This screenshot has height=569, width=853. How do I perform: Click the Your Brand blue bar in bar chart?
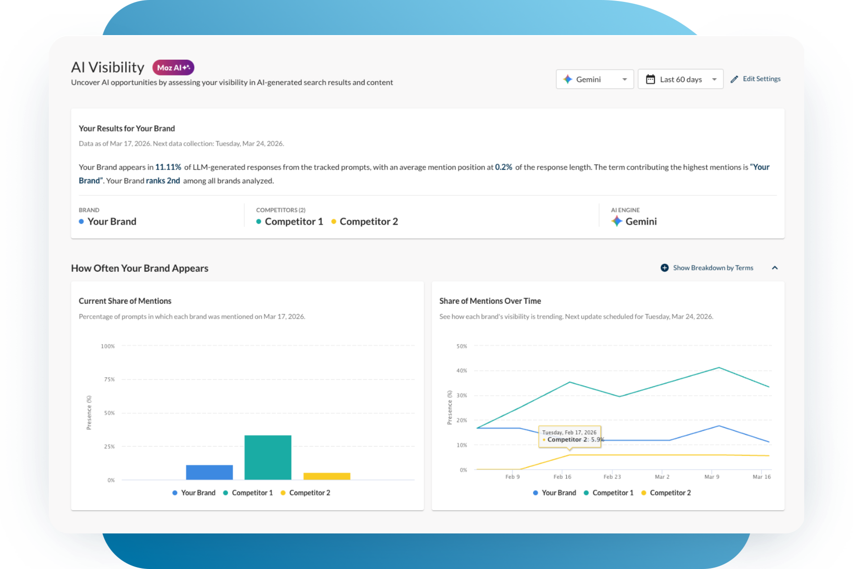209,472
